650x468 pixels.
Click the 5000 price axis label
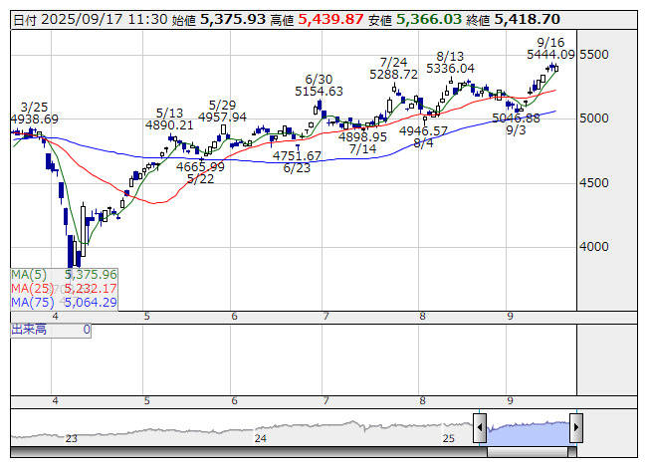(594, 118)
